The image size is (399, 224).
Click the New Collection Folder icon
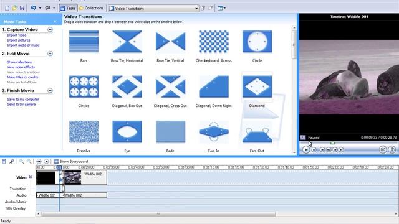(210, 8)
